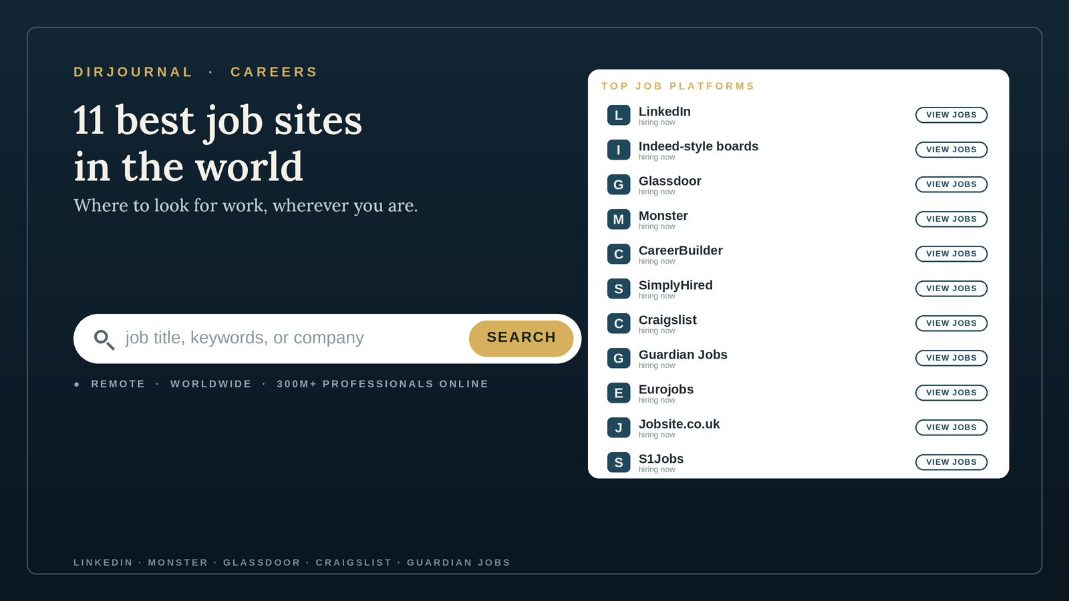This screenshot has width=1069, height=601.
Task: View jobs for Indeed-style boards
Action: 951,150
